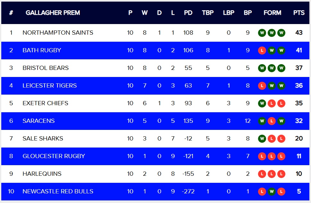Image resolution: width=311 pixels, height=203 pixels.
Task: Select the Saracens team name
Action: [x=39, y=121]
